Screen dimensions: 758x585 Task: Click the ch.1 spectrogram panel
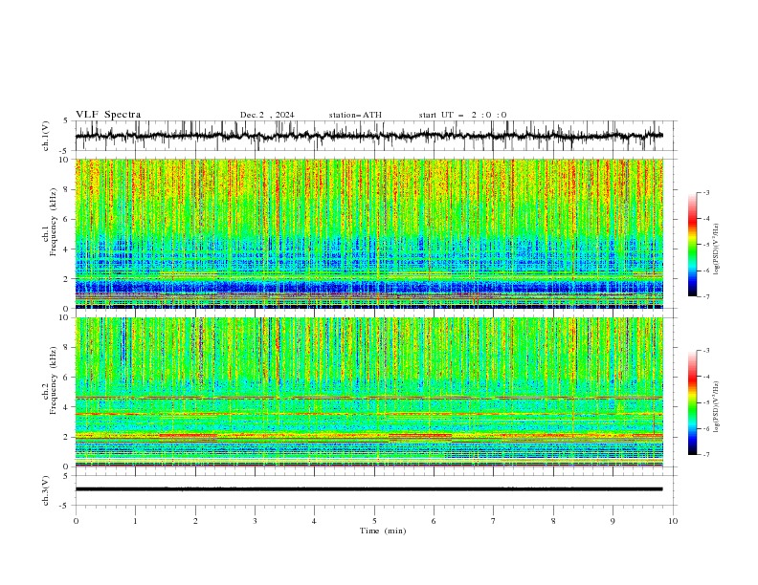pyautogui.click(x=369, y=233)
